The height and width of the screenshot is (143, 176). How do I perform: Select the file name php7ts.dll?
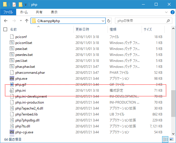pos(23,126)
